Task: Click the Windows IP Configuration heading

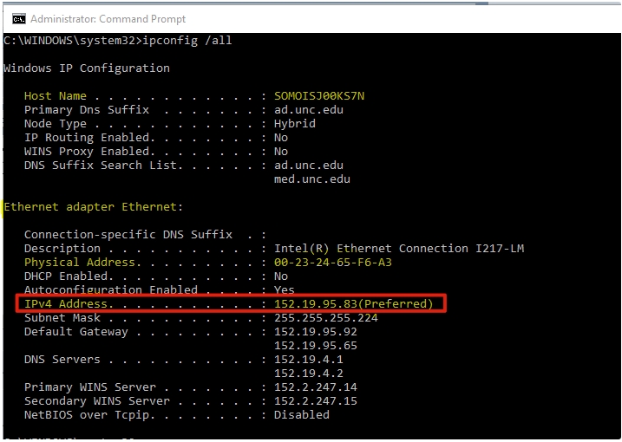Action: point(87,68)
